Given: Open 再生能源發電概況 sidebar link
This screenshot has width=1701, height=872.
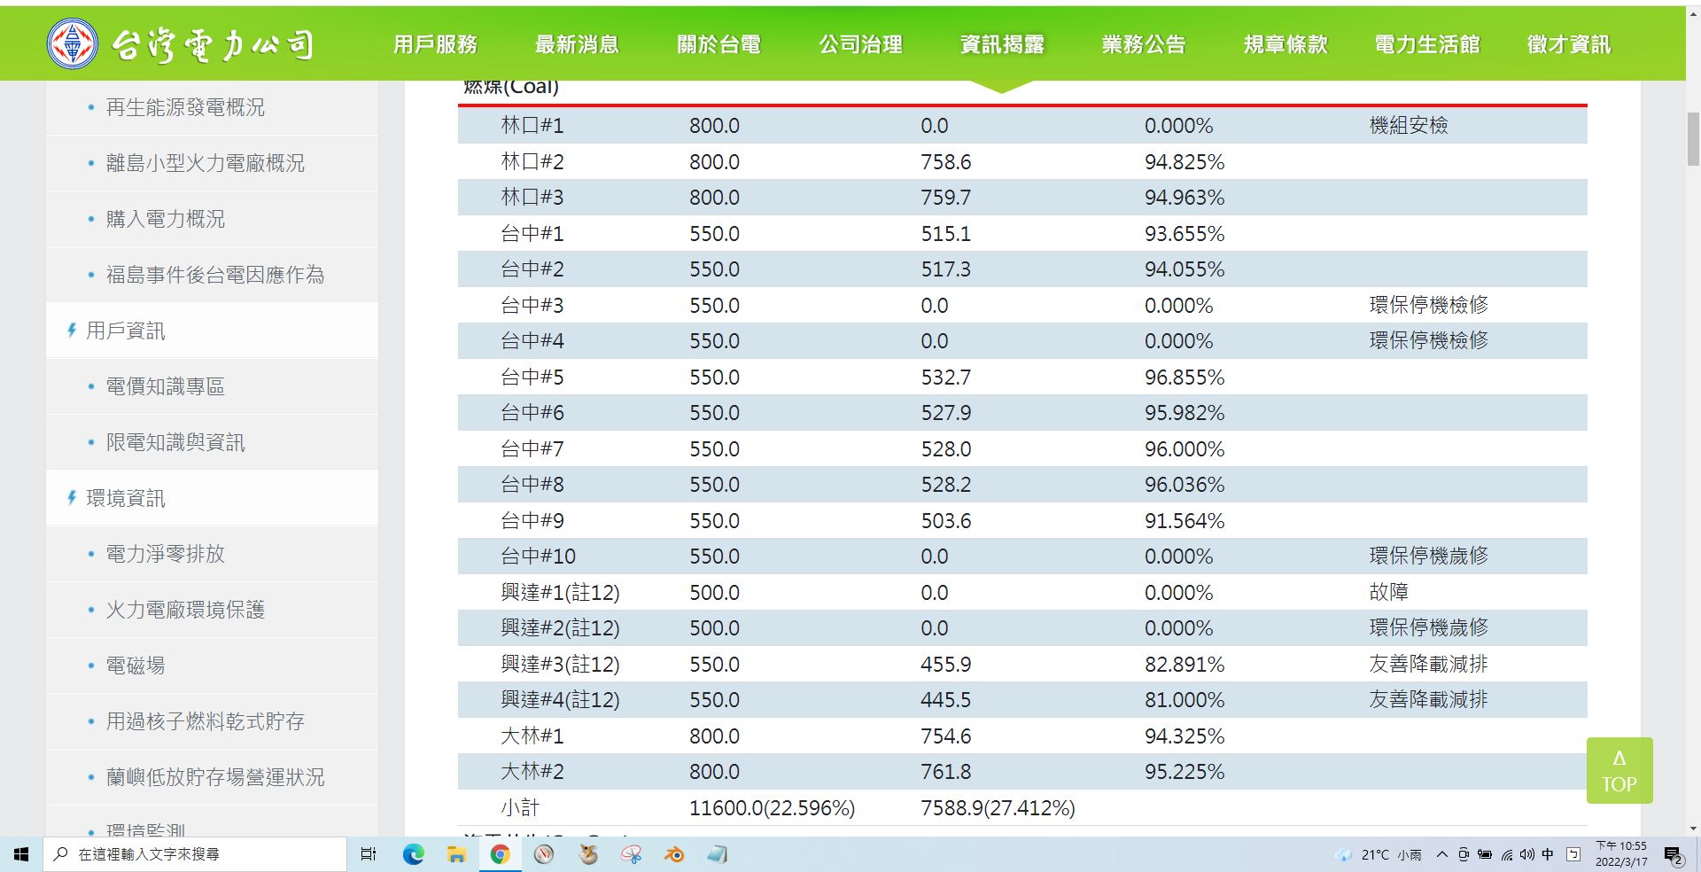Looking at the screenshot, I should click(185, 107).
